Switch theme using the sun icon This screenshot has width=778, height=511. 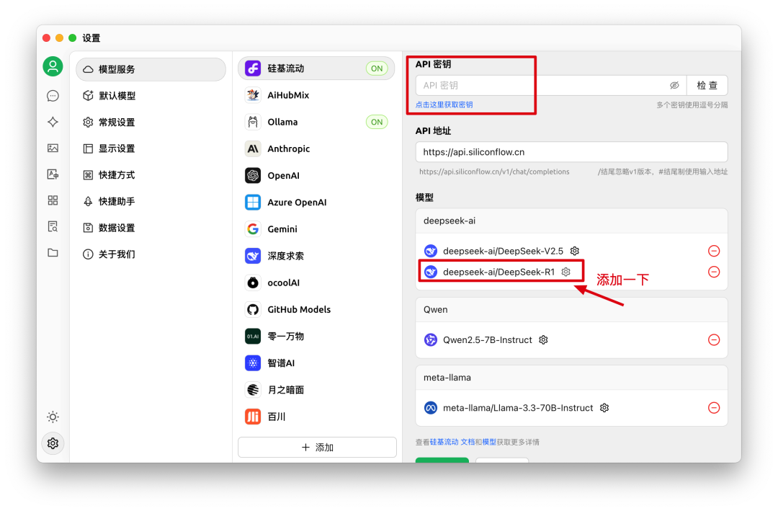[x=53, y=417]
